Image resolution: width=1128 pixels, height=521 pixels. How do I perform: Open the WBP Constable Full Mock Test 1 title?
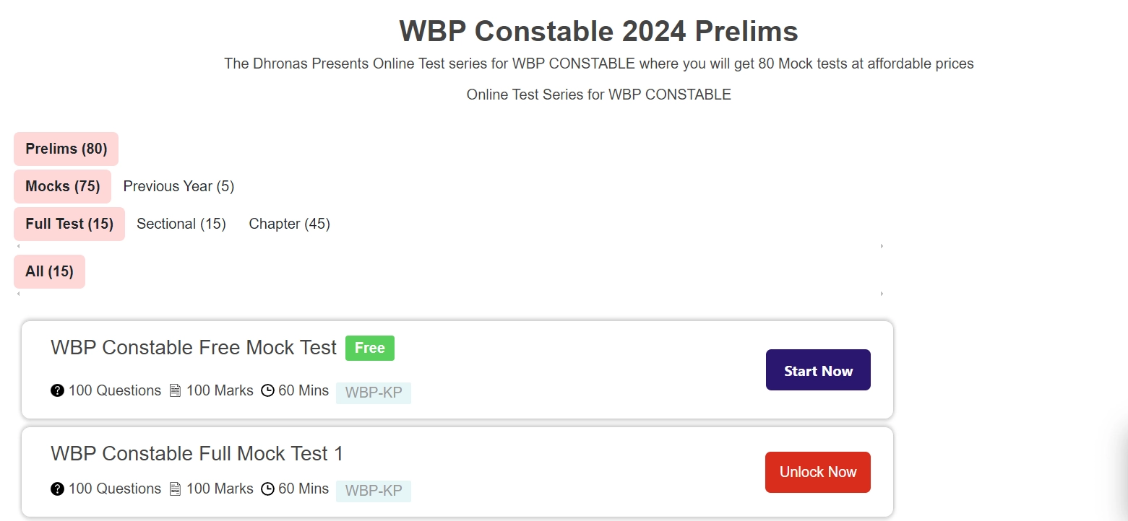pyautogui.click(x=197, y=453)
